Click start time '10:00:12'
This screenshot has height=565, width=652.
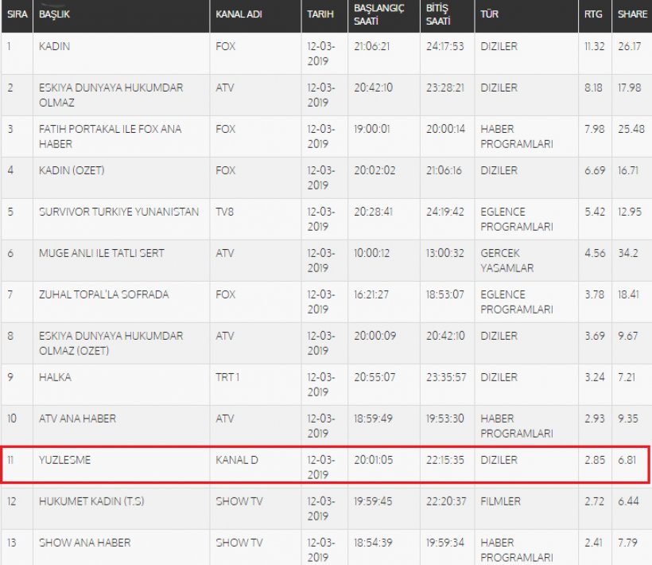tap(372, 253)
